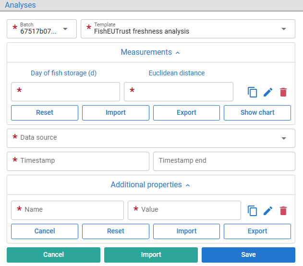Click the green Import button
Screen dimensions: 303x266
(x=151, y=255)
